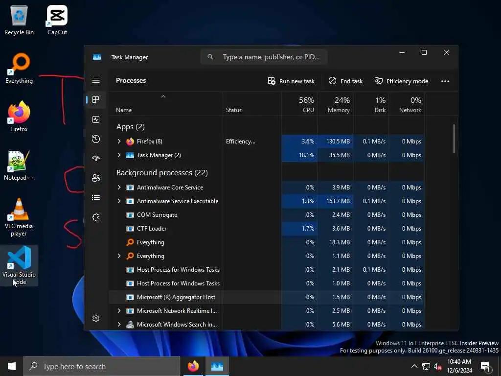
Task: Expand Microsoft Network Realtime Inspection row
Action: pos(119,311)
